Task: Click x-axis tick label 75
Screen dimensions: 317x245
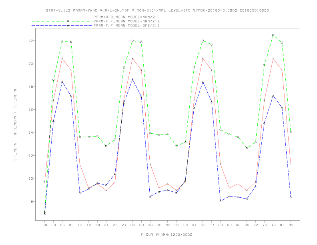Action: 265,225
